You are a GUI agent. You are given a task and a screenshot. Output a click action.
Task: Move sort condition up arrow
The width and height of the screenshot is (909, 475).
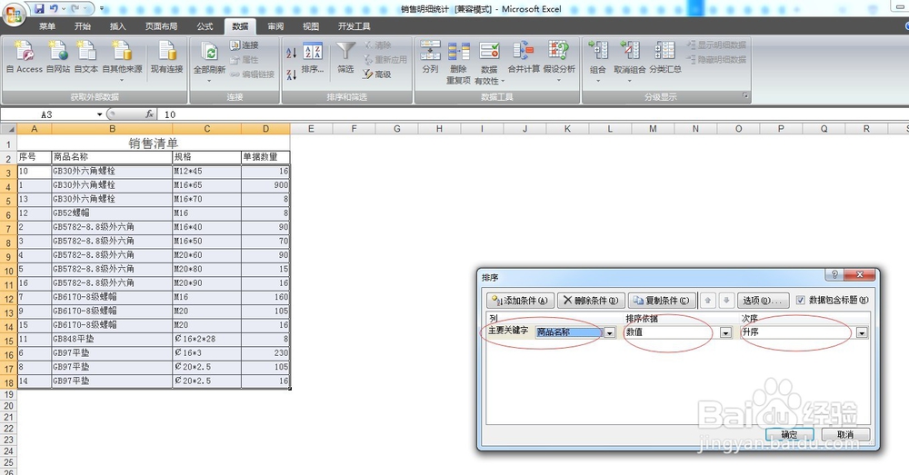pos(707,300)
